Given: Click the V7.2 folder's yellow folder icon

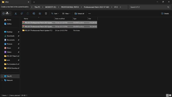Looking at the screenshot, I should click(x=23, y=30).
